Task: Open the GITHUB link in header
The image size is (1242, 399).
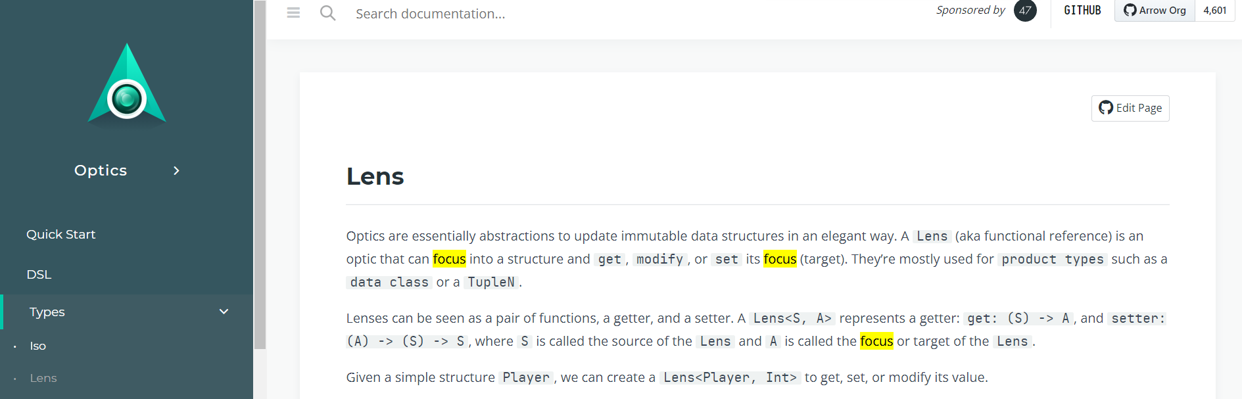Action: pyautogui.click(x=1082, y=11)
